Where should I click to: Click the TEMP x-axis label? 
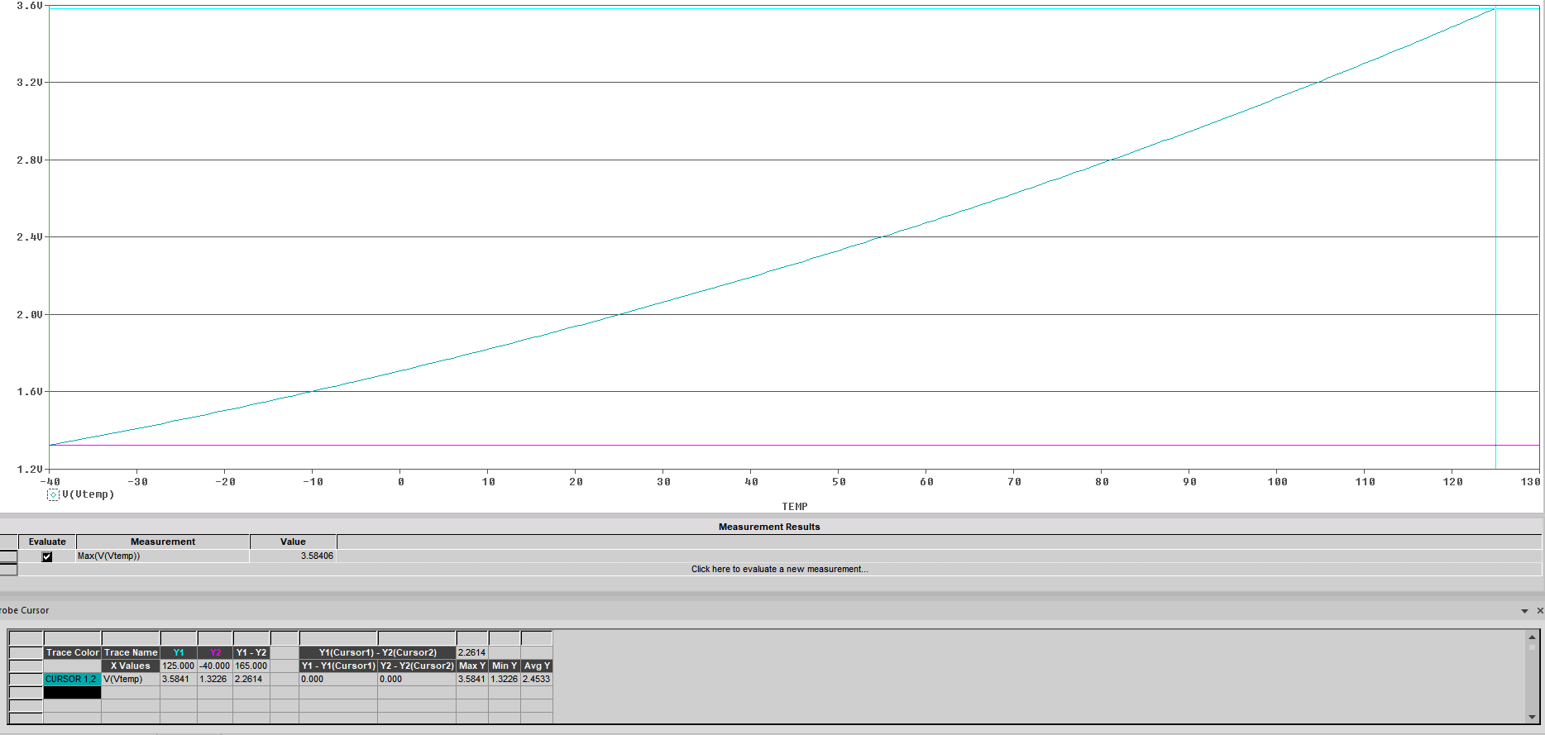(x=794, y=507)
